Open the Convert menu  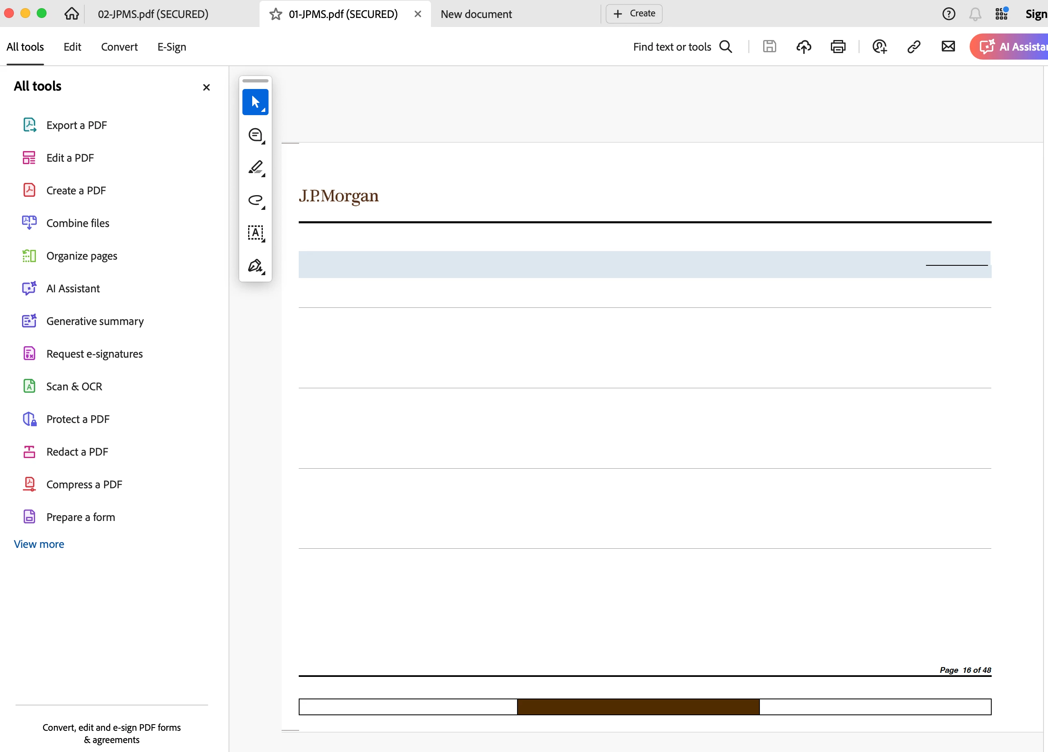coord(119,47)
